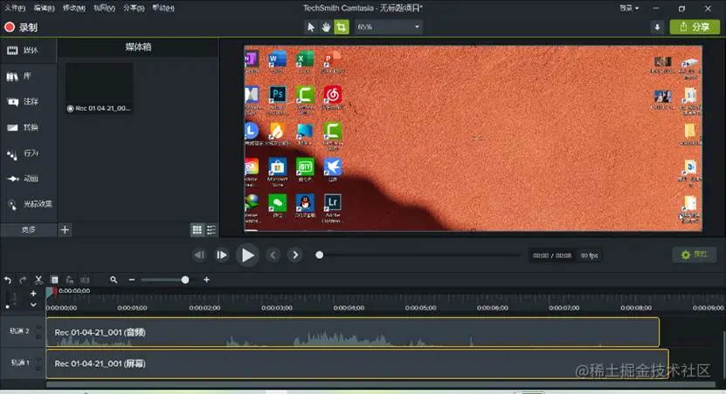Click the 媒体箱 media bin header
The width and height of the screenshot is (726, 394).
(x=138, y=47)
